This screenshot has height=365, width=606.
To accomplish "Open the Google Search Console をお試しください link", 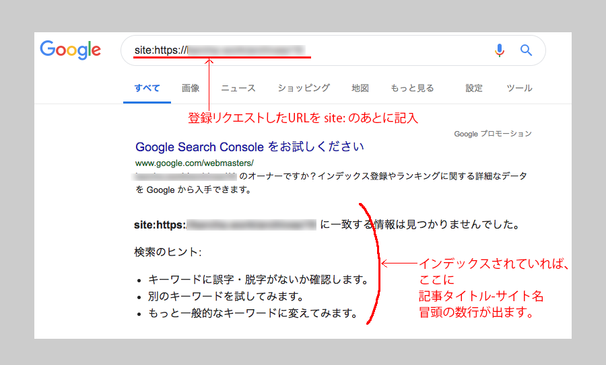I will coord(250,147).
